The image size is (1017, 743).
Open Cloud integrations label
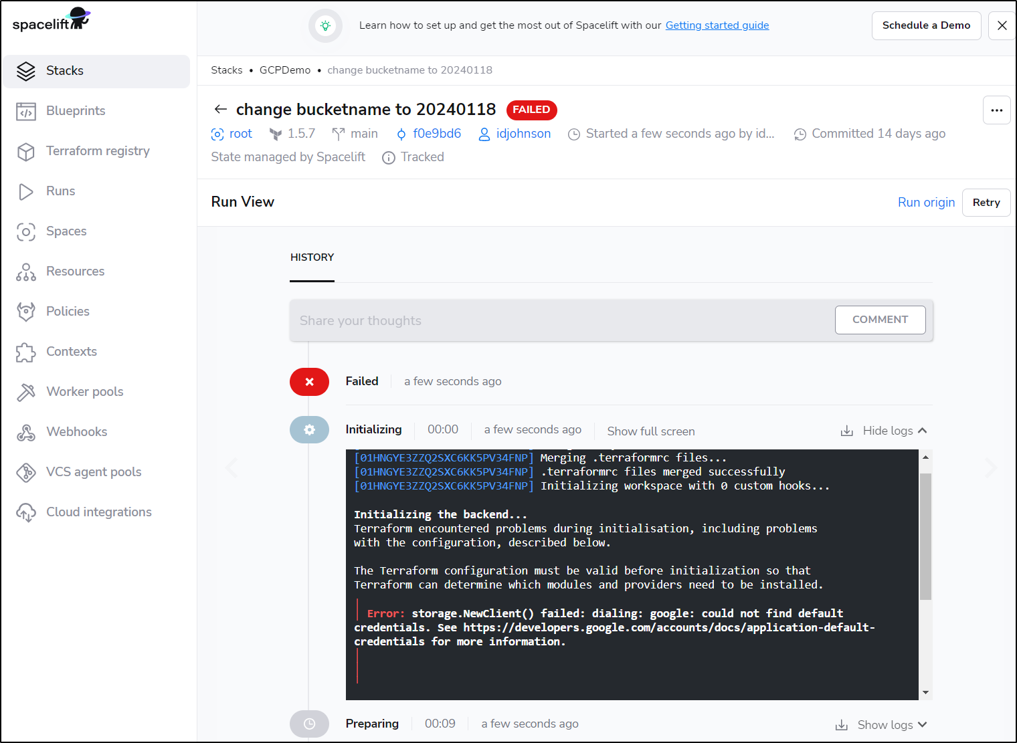point(99,512)
